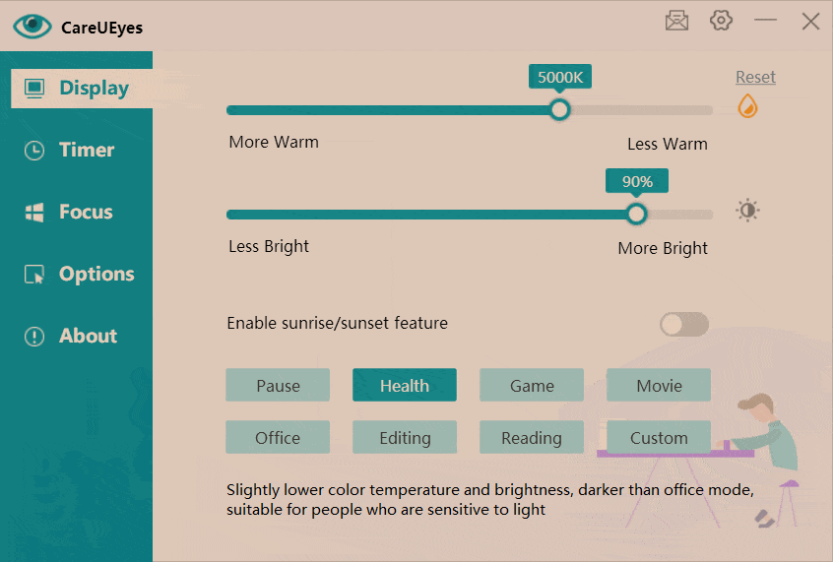The image size is (833, 562).
Task: Go to the Focus tab
Action: pyautogui.click(x=77, y=212)
